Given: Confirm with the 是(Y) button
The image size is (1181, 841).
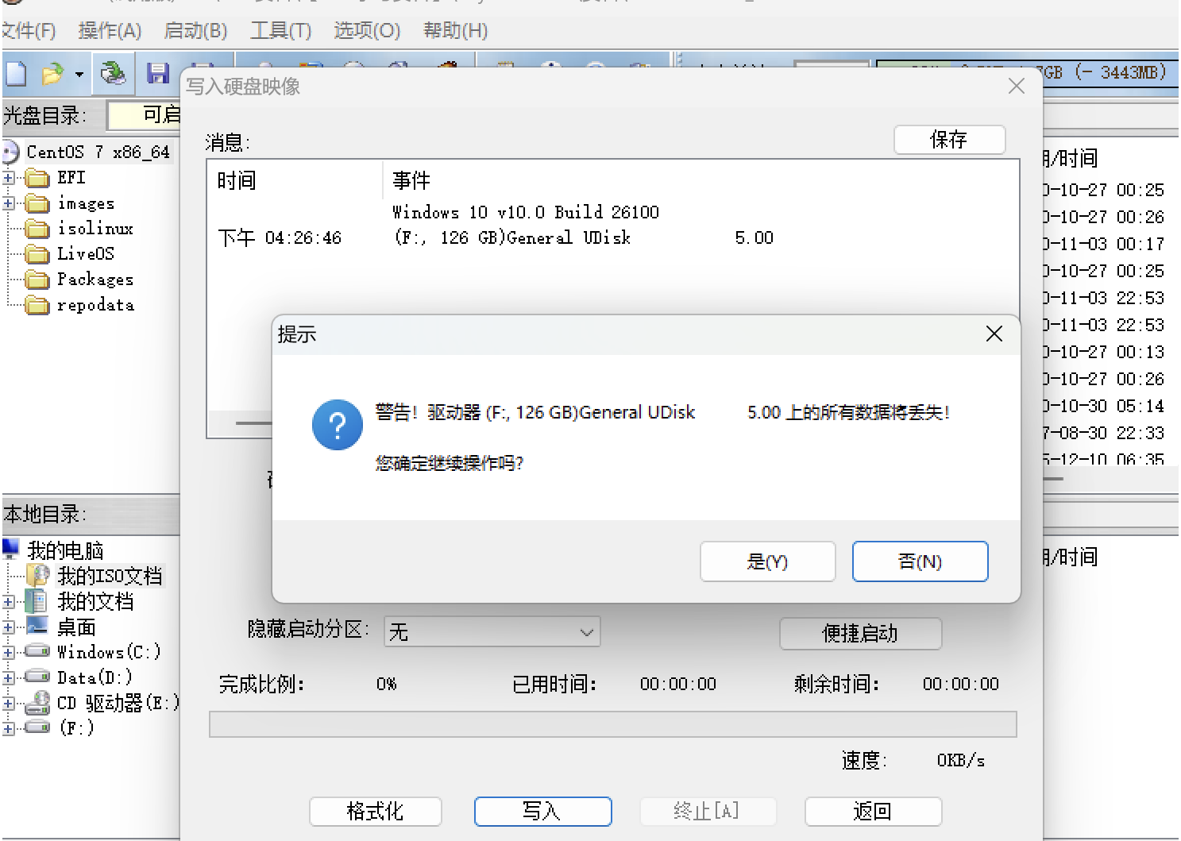Looking at the screenshot, I should click(x=767, y=561).
